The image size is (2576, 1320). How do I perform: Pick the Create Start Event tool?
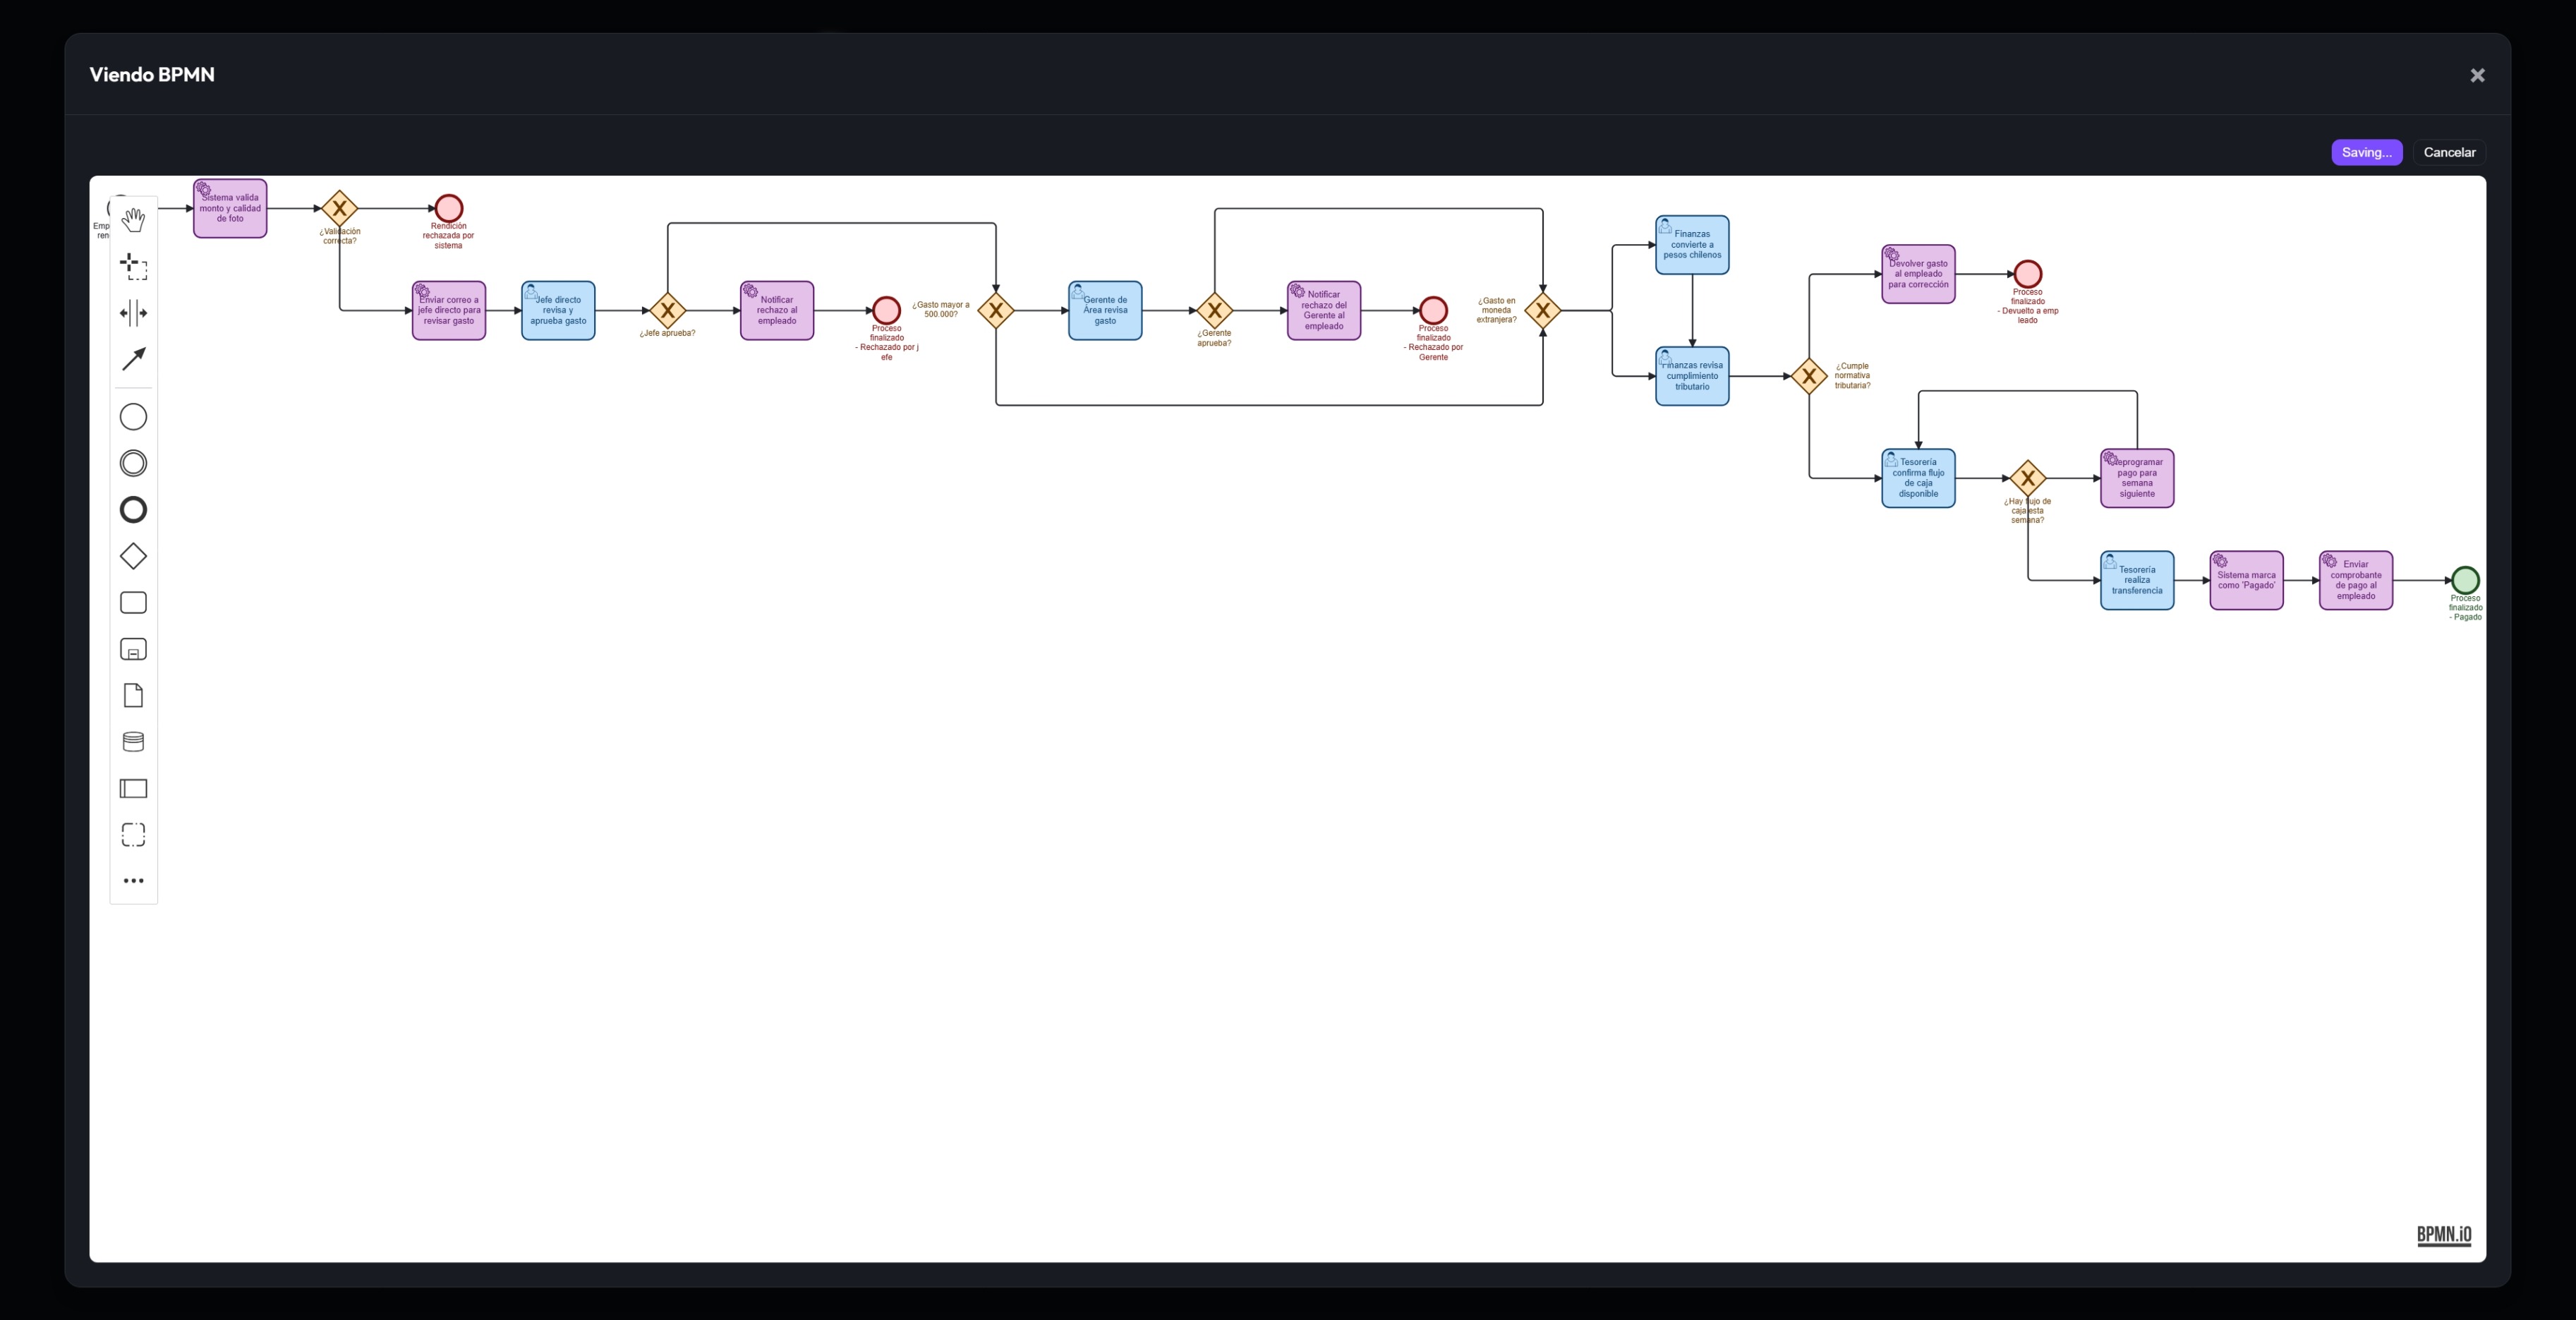tap(133, 417)
